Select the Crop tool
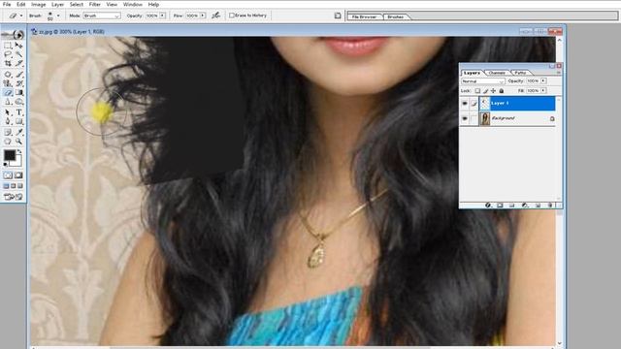 tap(8, 63)
